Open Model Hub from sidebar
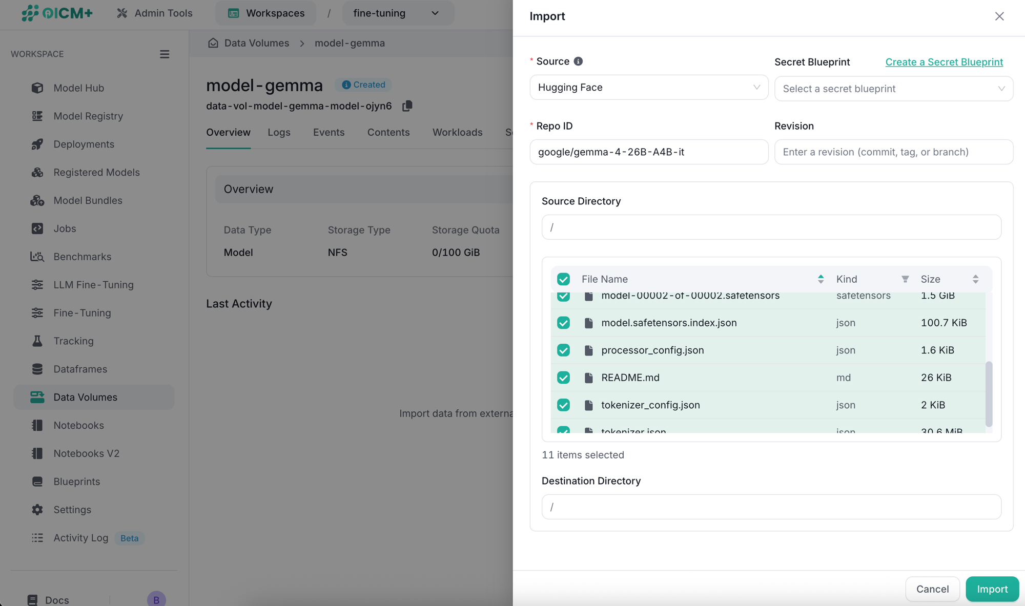The image size is (1025, 606). point(79,88)
